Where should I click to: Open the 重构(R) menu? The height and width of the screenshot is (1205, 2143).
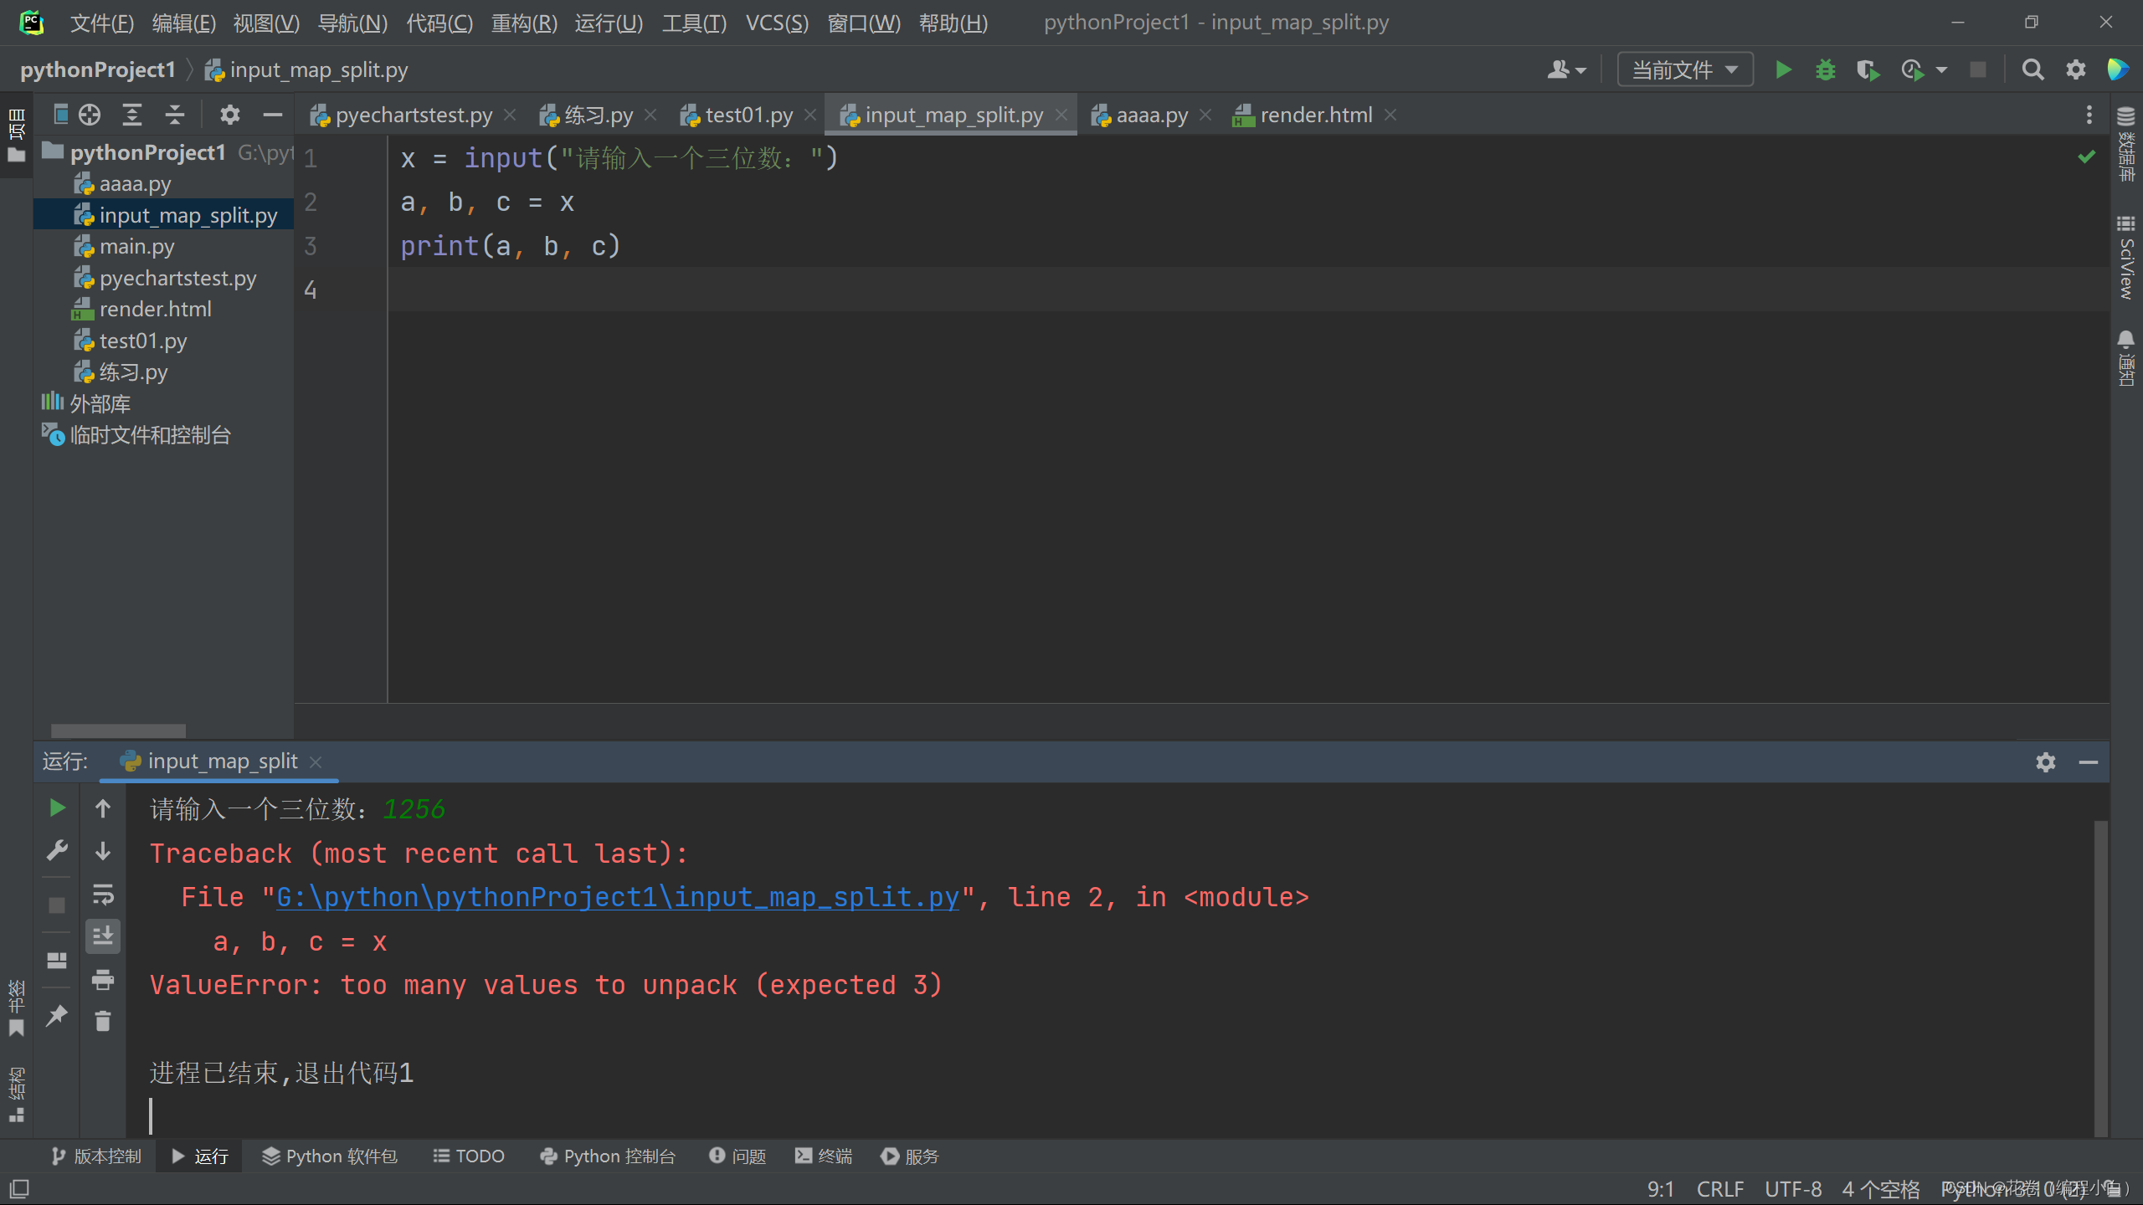click(x=524, y=23)
